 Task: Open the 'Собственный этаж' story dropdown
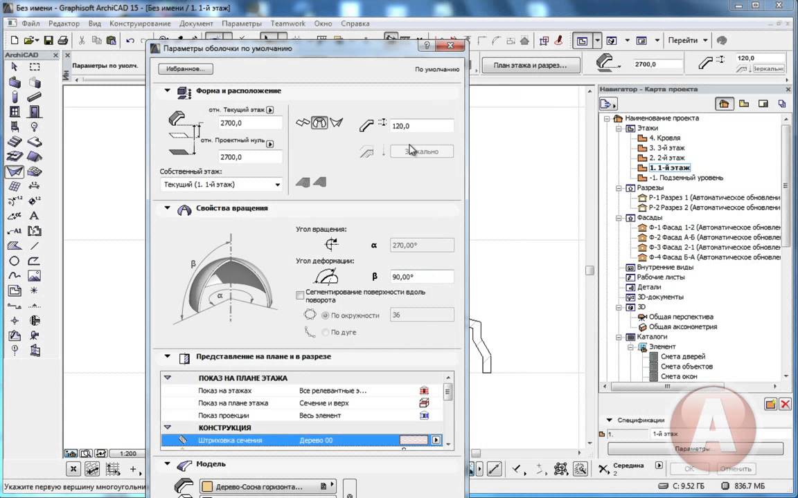[222, 185]
